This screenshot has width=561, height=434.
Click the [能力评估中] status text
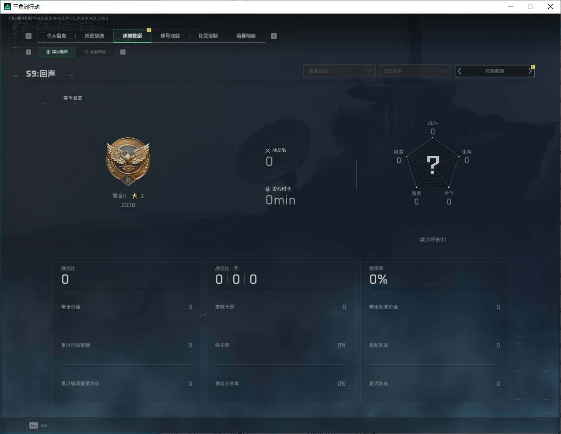click(433, 240)
